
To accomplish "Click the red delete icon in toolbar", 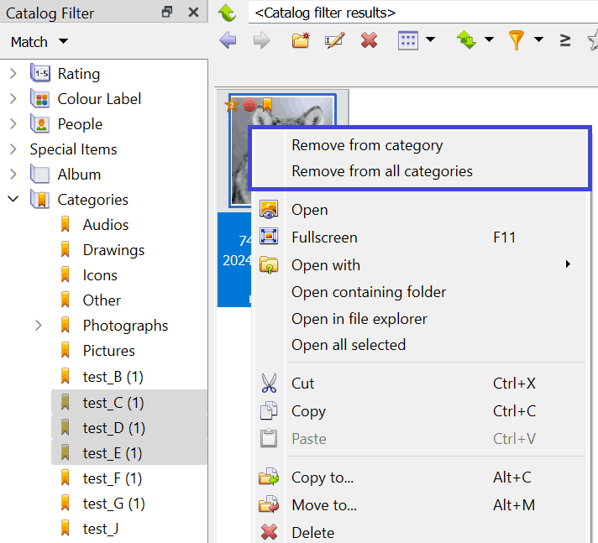I will pos(369,40).
